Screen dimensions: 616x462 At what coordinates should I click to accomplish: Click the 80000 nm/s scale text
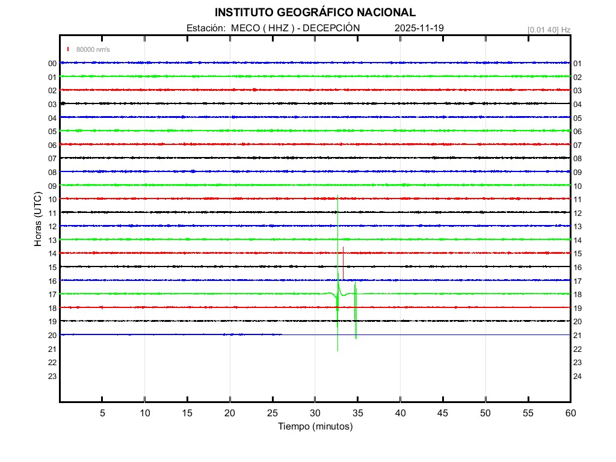coord(93,49)
